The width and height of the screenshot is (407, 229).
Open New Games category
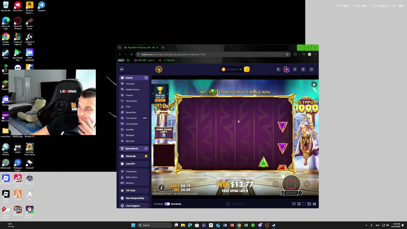click(x=131, y=101)
